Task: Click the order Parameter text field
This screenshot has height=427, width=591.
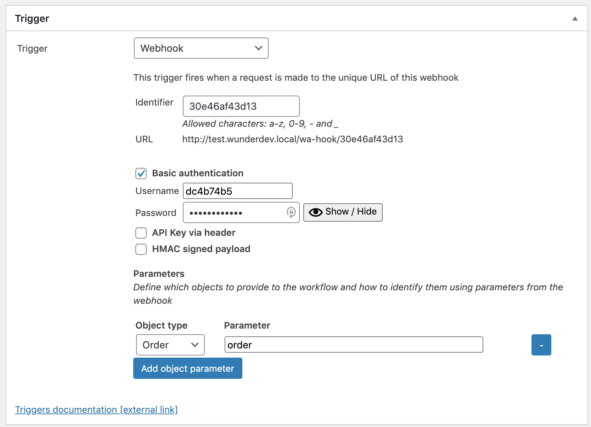Action: click(x=354, y=345)
